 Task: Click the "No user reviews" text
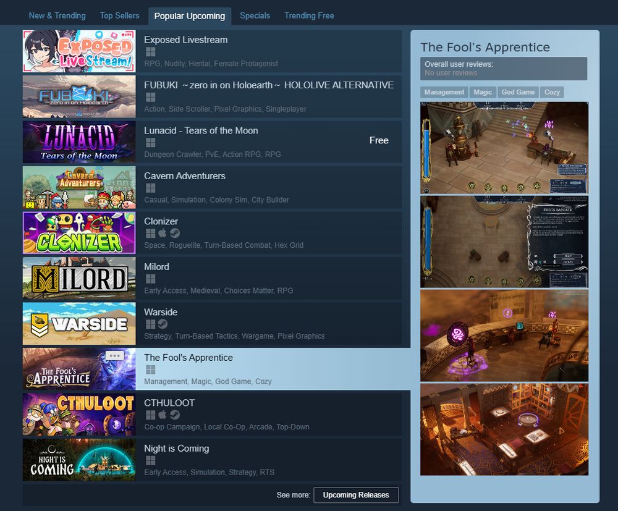(451, 73)
